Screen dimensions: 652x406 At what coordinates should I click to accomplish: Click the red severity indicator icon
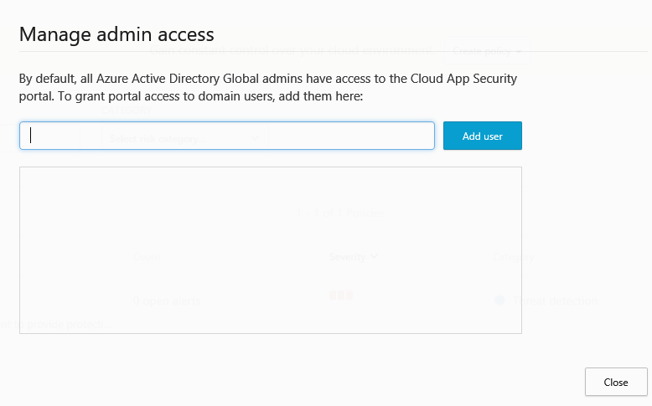[340, 295]
